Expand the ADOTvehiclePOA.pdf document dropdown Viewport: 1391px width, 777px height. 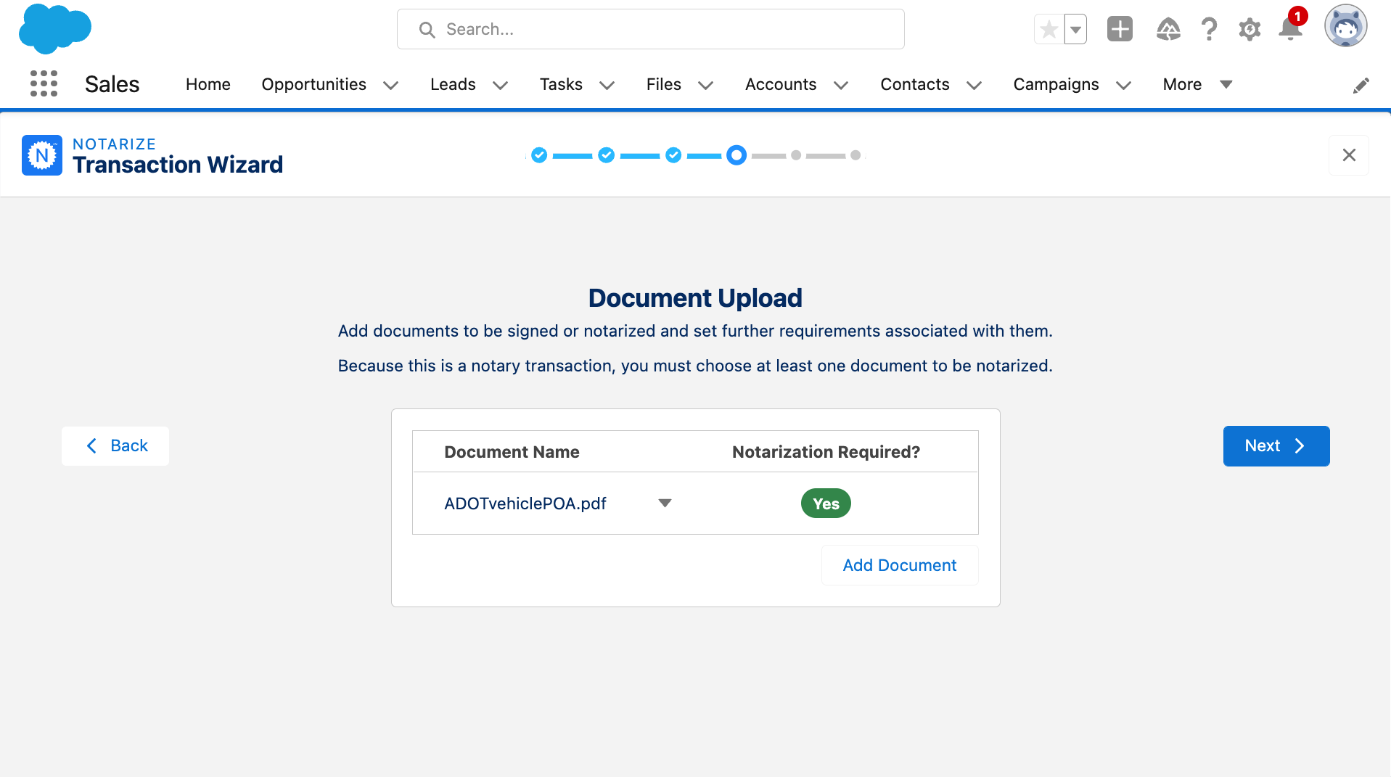coord(665,503)
